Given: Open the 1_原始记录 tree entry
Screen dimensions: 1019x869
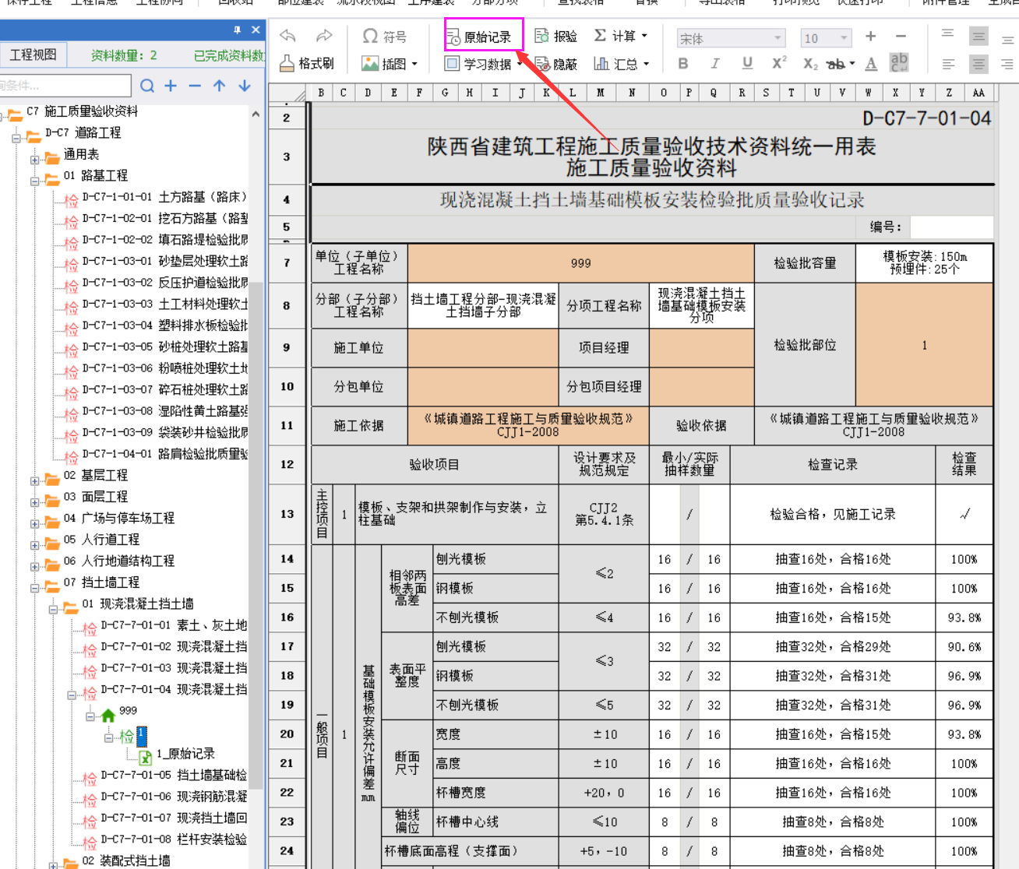Looking at the screenshot, I should click(185, 754).
